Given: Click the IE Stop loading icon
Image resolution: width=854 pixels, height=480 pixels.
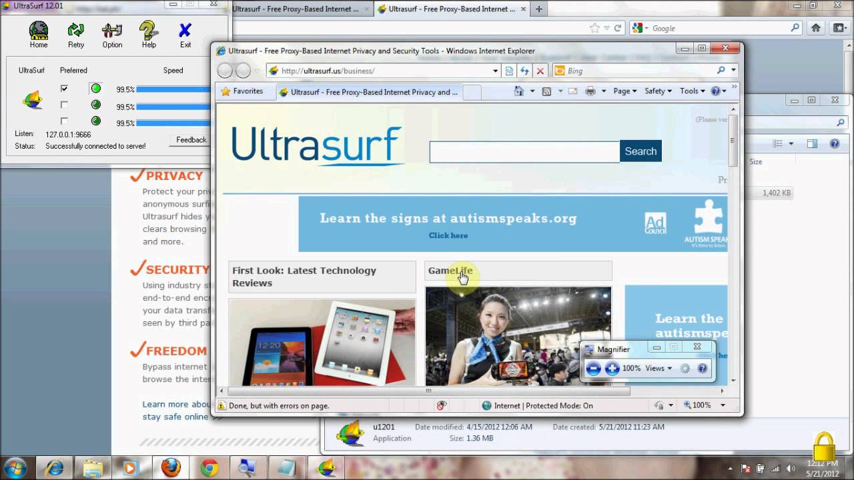Looking at the screenshot, I should pos(540,71).
